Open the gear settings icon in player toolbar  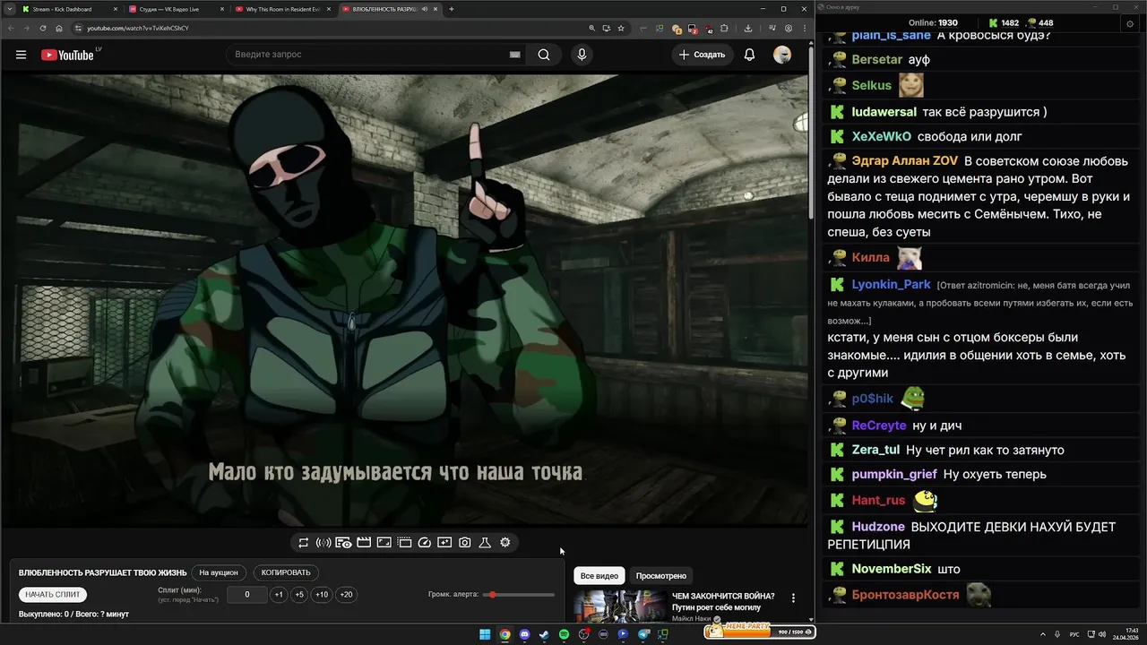[x=505, y=543]
